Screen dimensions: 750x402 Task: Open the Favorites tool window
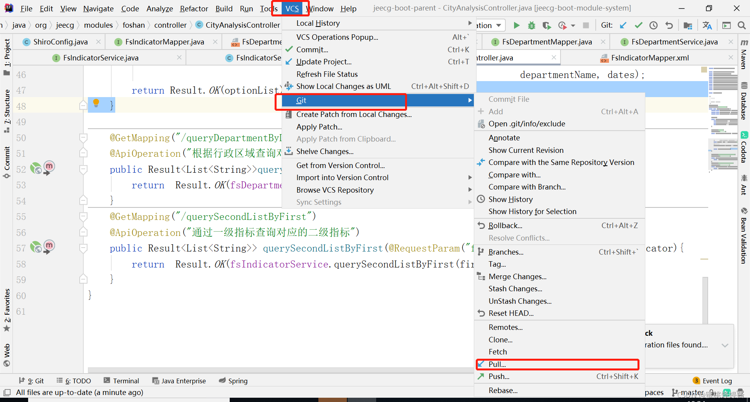click(x=7, y=310)
